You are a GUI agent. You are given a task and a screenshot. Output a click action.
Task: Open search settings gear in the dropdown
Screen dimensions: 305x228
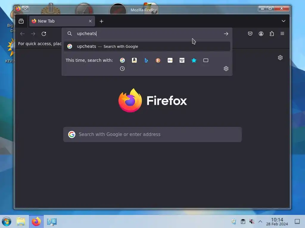(x=226, y=69)
